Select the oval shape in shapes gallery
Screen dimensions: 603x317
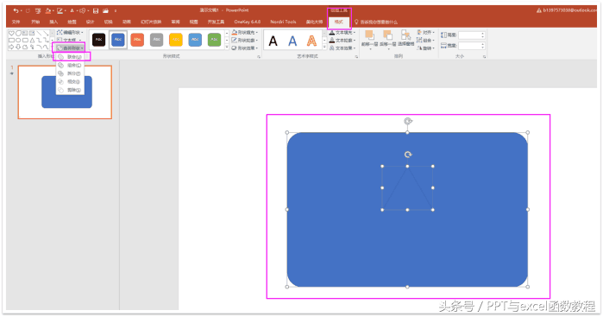point(18,40)
